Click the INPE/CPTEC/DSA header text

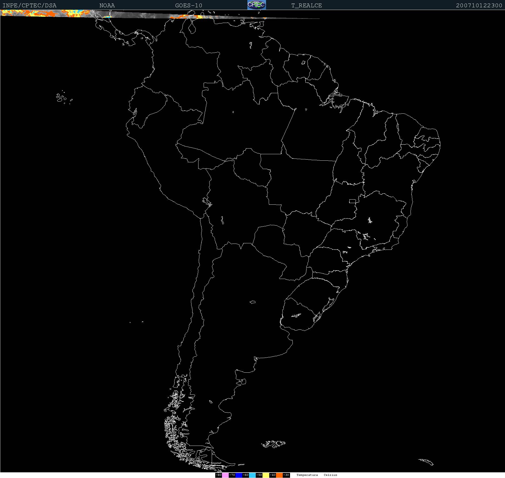[29, 5]
